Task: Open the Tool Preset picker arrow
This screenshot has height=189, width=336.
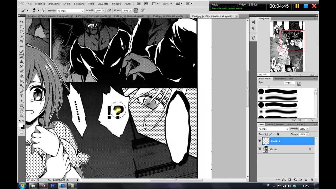Action: [x=28, y=11]
